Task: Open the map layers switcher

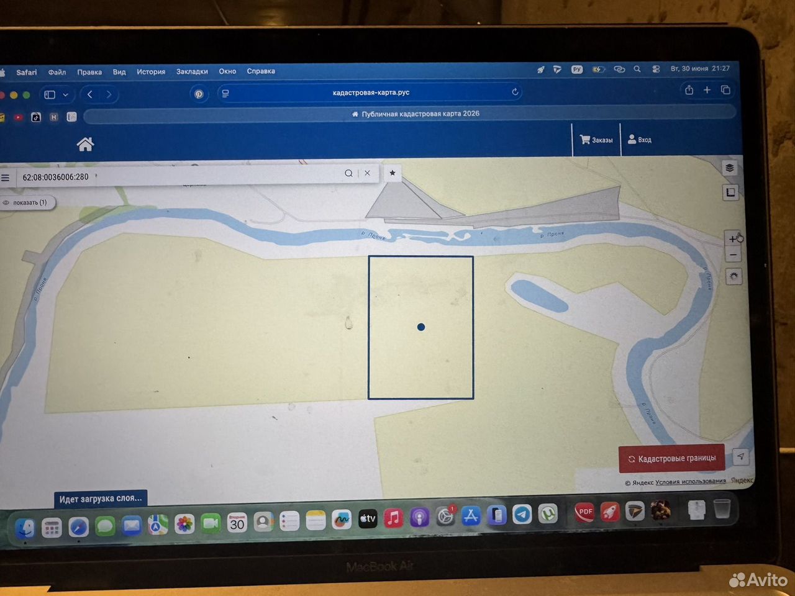Action: pos(730,168)
